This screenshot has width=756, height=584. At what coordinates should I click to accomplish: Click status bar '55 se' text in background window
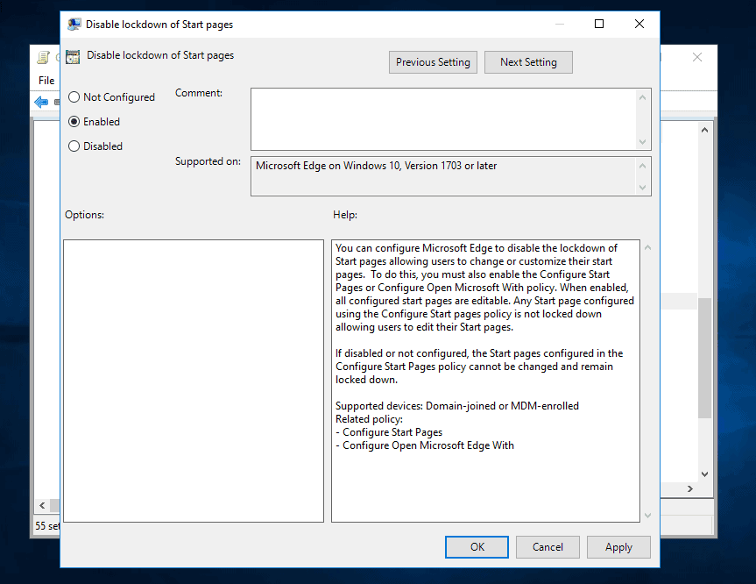click(47, 526)
